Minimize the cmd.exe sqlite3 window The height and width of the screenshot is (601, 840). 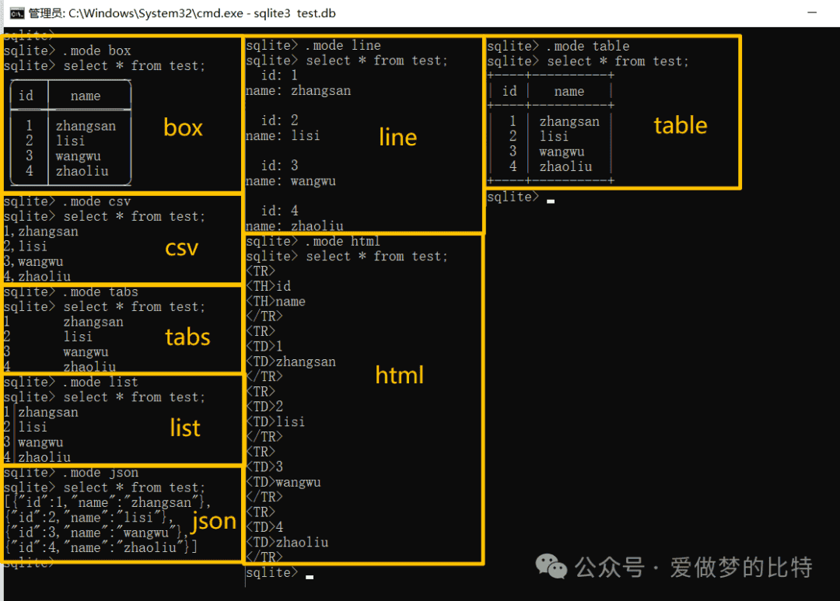pyautogui.click(x=812, y=13)
